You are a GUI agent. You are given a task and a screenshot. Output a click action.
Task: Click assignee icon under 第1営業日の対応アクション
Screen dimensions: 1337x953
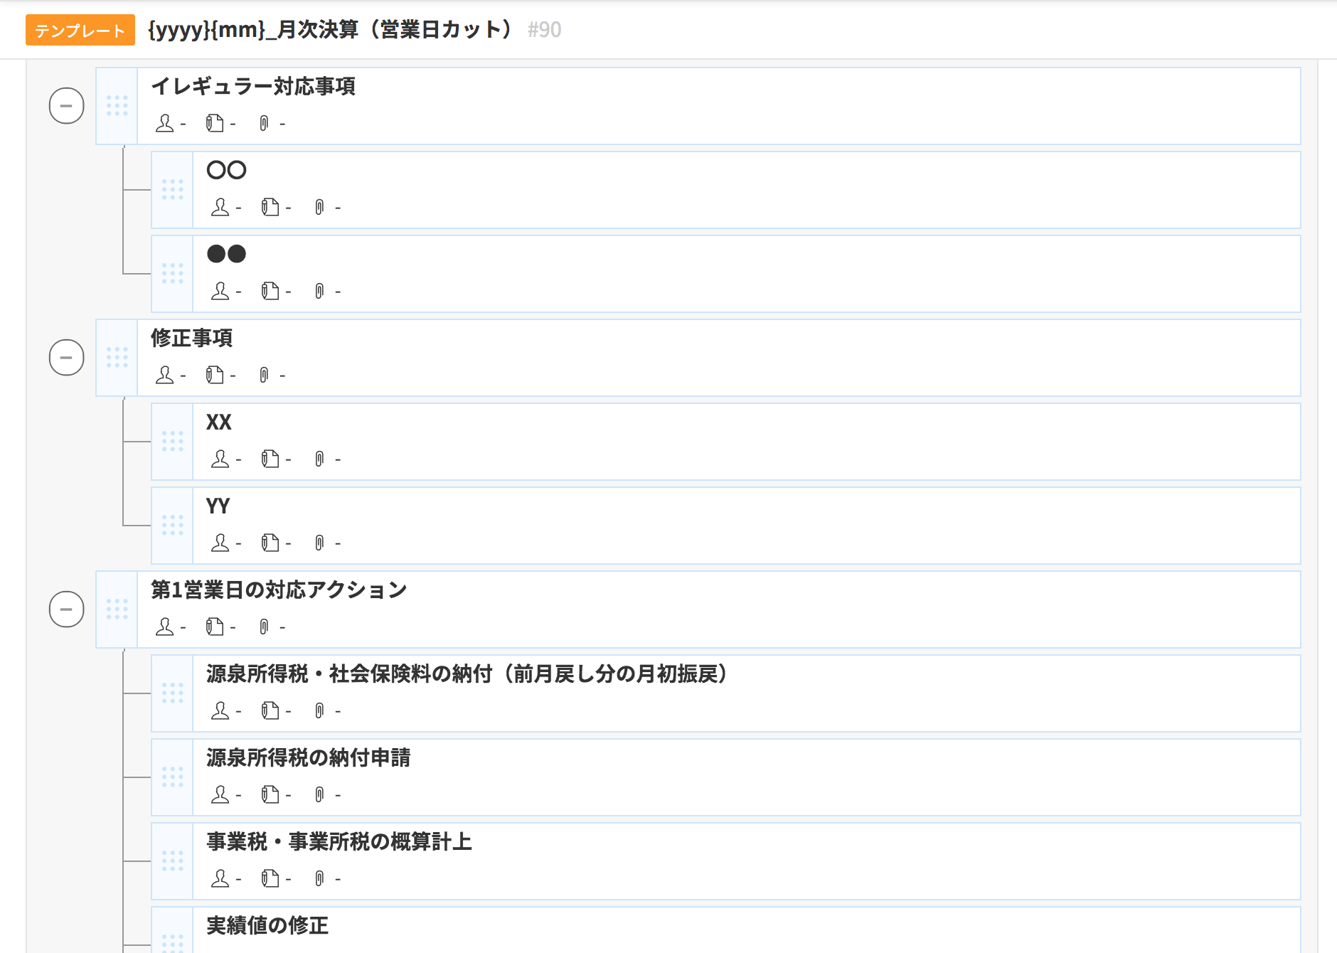(165, 627)
